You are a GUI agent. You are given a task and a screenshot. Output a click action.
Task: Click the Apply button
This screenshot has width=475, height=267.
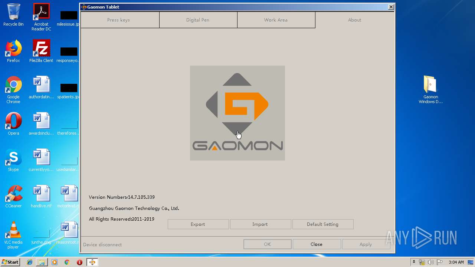point(366,244)
